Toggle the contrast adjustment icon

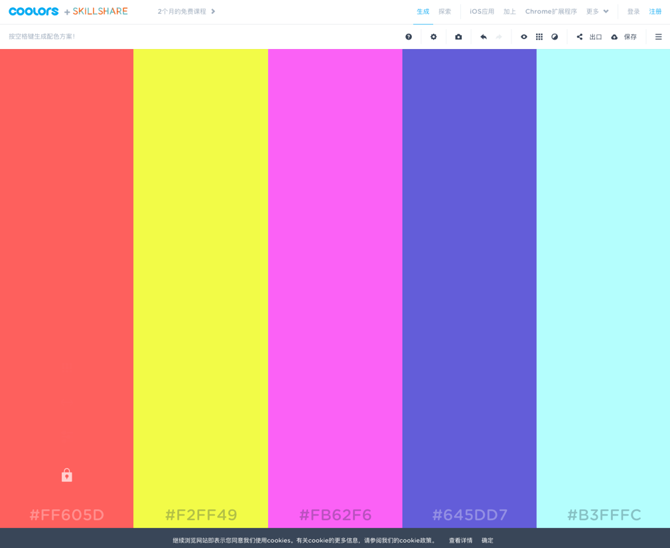click(555, 36)
